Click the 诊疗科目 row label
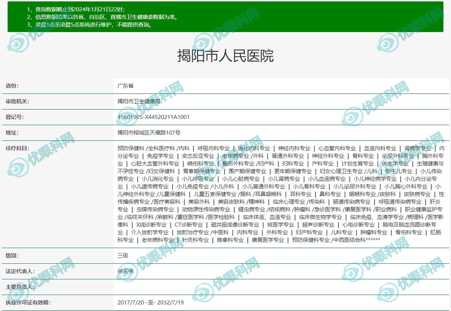This screenshot has width=451, height=311. [17, 148]
